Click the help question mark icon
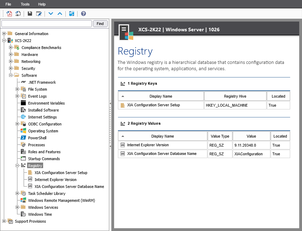The height and width of the screenshot is (231, 302). 84,14
